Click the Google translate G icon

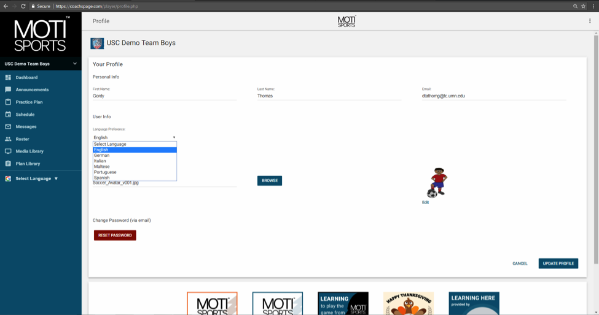click(x=8, y=178)
